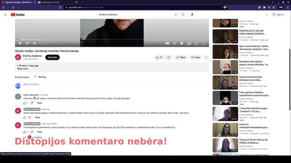
Task: Enable miniplayer mode
Action: click(x=189, y=43)
